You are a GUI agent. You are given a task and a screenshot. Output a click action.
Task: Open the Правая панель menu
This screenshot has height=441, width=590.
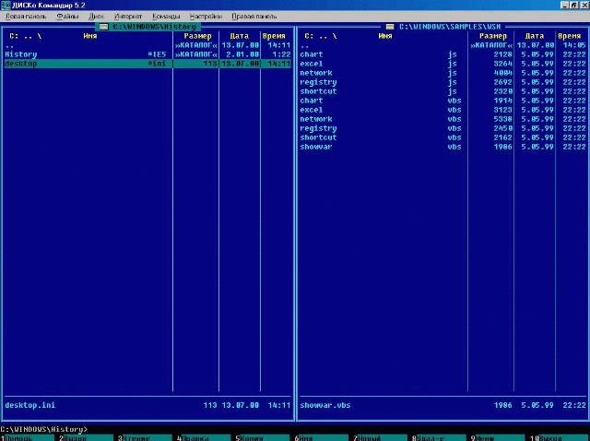coord(254,17)
